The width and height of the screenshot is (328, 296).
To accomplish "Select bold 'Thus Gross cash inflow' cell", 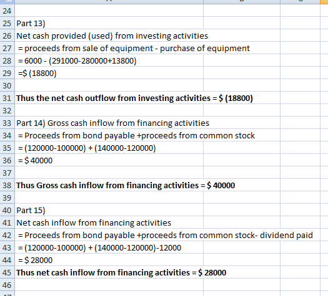I will [x=126, y=185].
